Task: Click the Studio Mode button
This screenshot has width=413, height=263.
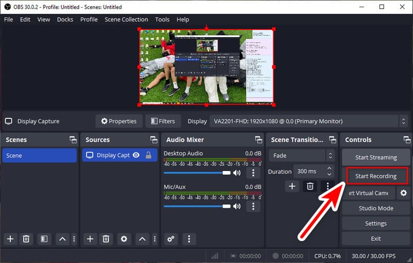Action: (376, 208)
